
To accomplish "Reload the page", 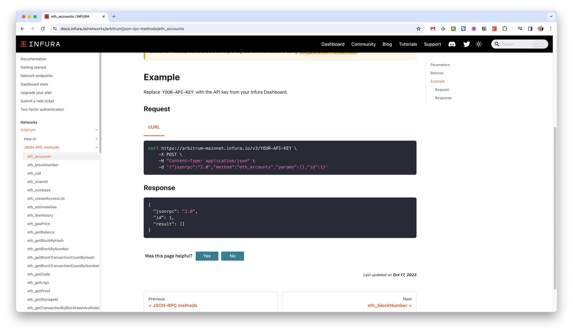I will 43,29.
